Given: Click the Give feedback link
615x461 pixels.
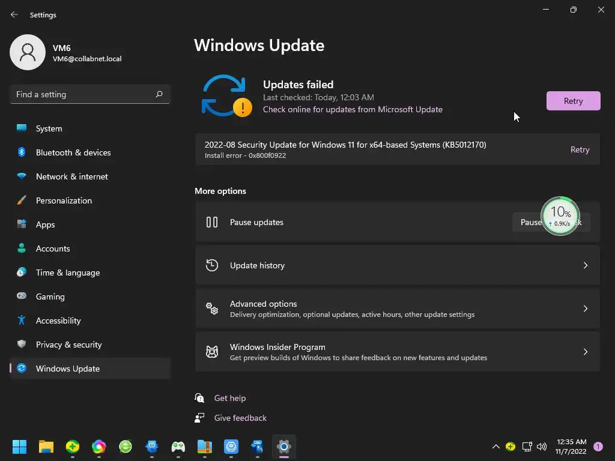Looking at the screenshot, I should tap(240, 418).
